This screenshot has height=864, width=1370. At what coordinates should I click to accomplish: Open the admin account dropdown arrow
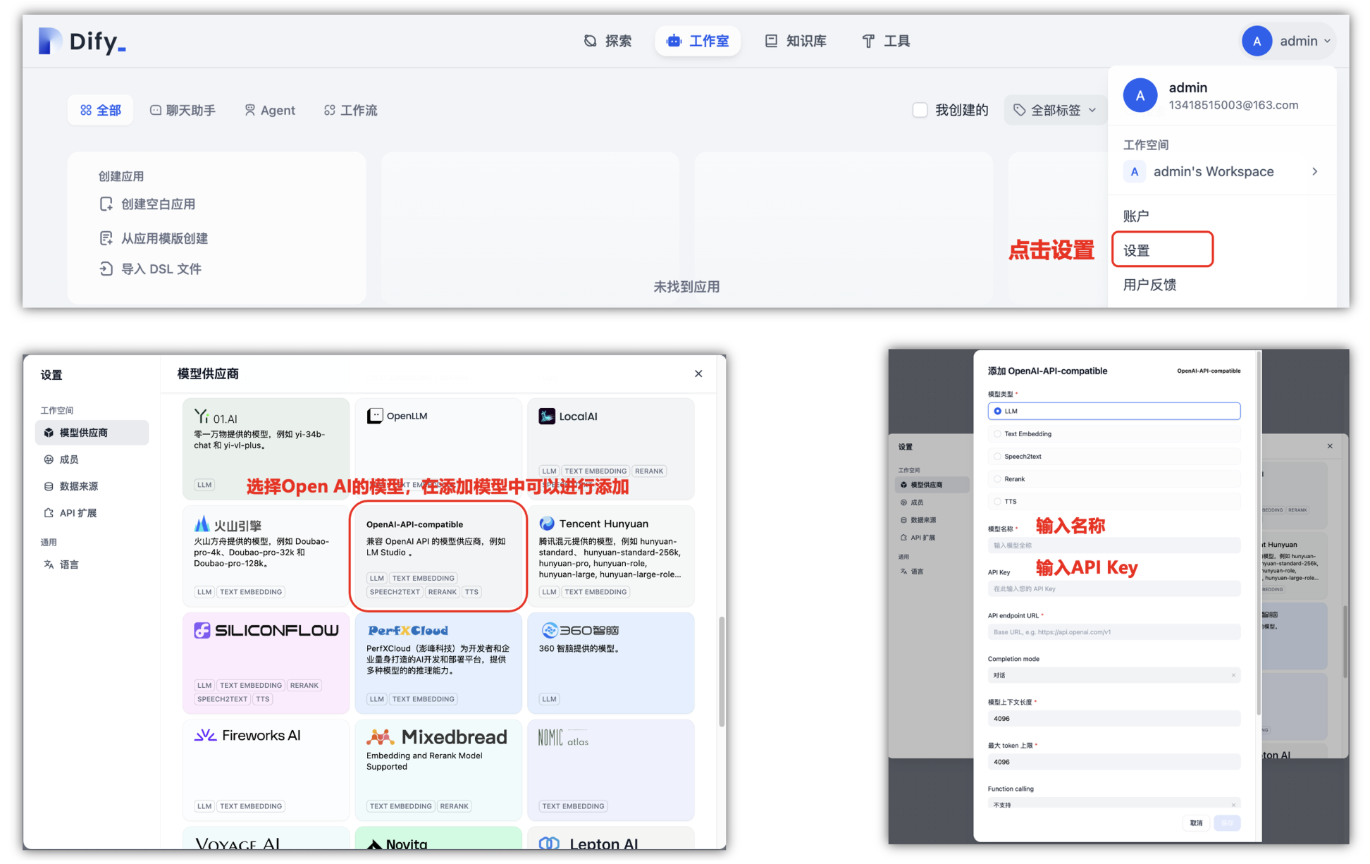[1328, 41]
